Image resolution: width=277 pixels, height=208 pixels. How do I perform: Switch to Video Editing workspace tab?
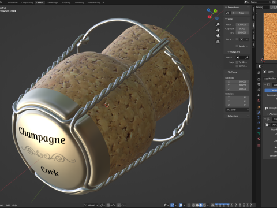pos(93,2)
